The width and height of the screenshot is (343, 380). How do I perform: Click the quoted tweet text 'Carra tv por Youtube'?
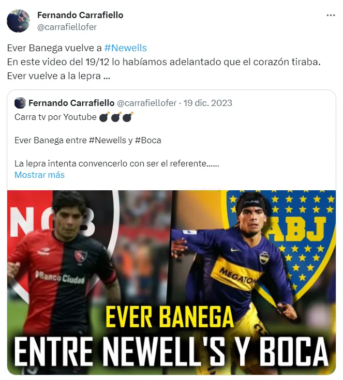[x=55, y=117]
